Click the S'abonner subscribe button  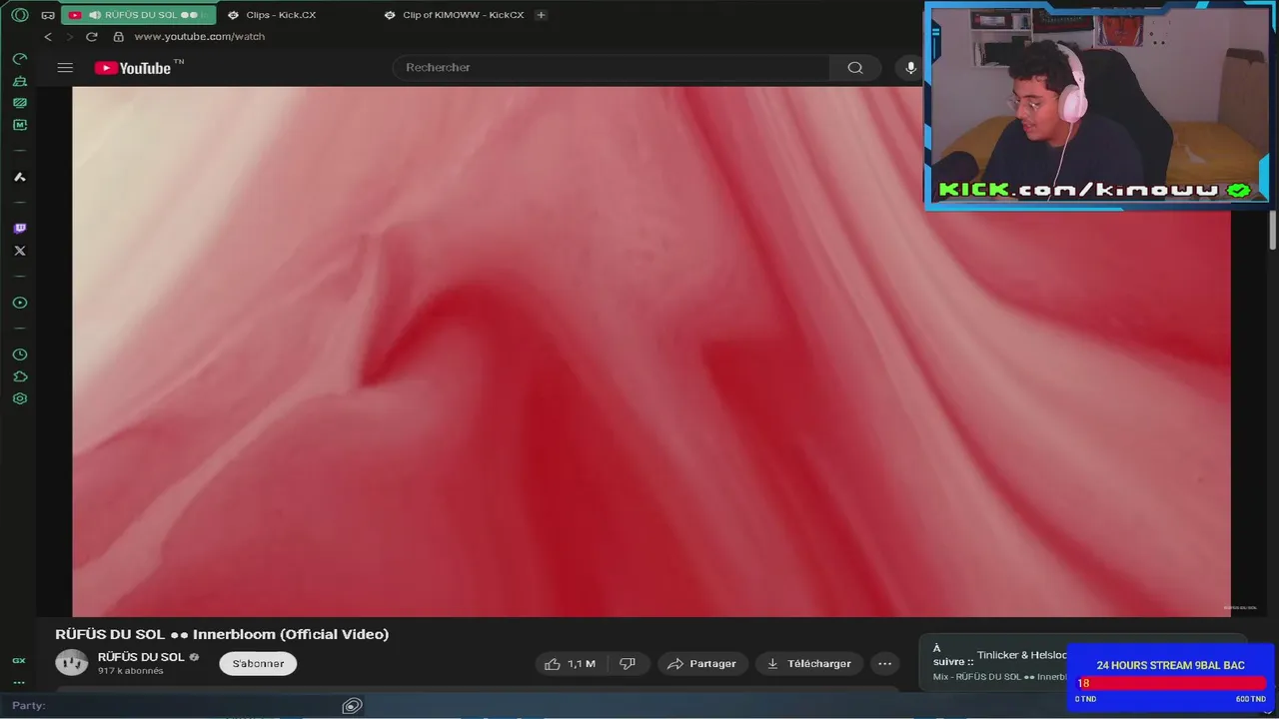coord(258,664)
